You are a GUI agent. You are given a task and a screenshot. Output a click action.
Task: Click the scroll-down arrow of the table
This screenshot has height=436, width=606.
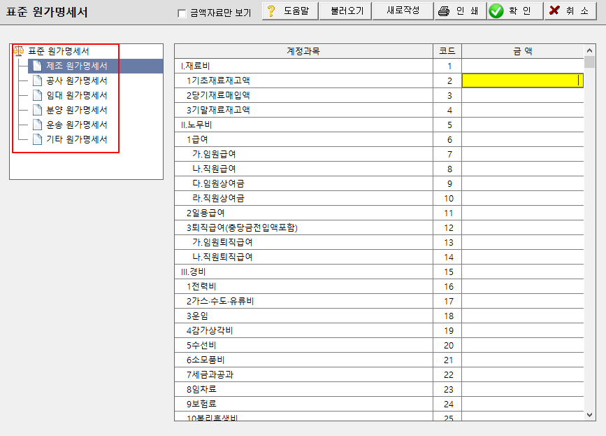click(x=589, y=415)
